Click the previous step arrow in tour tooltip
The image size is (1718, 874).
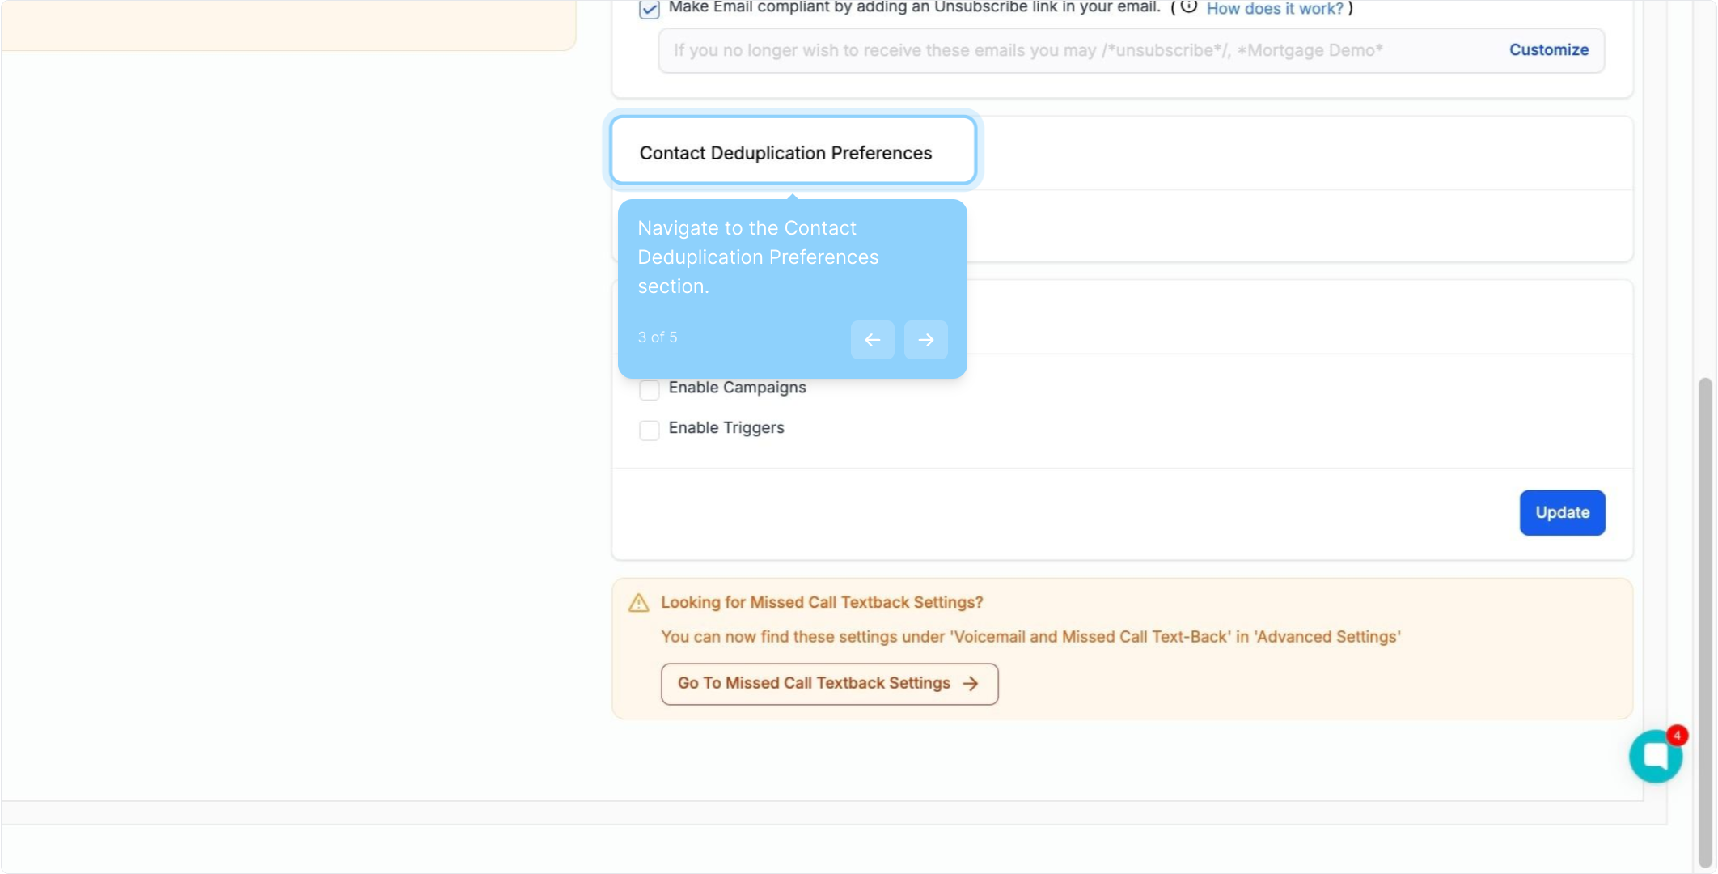872,340
